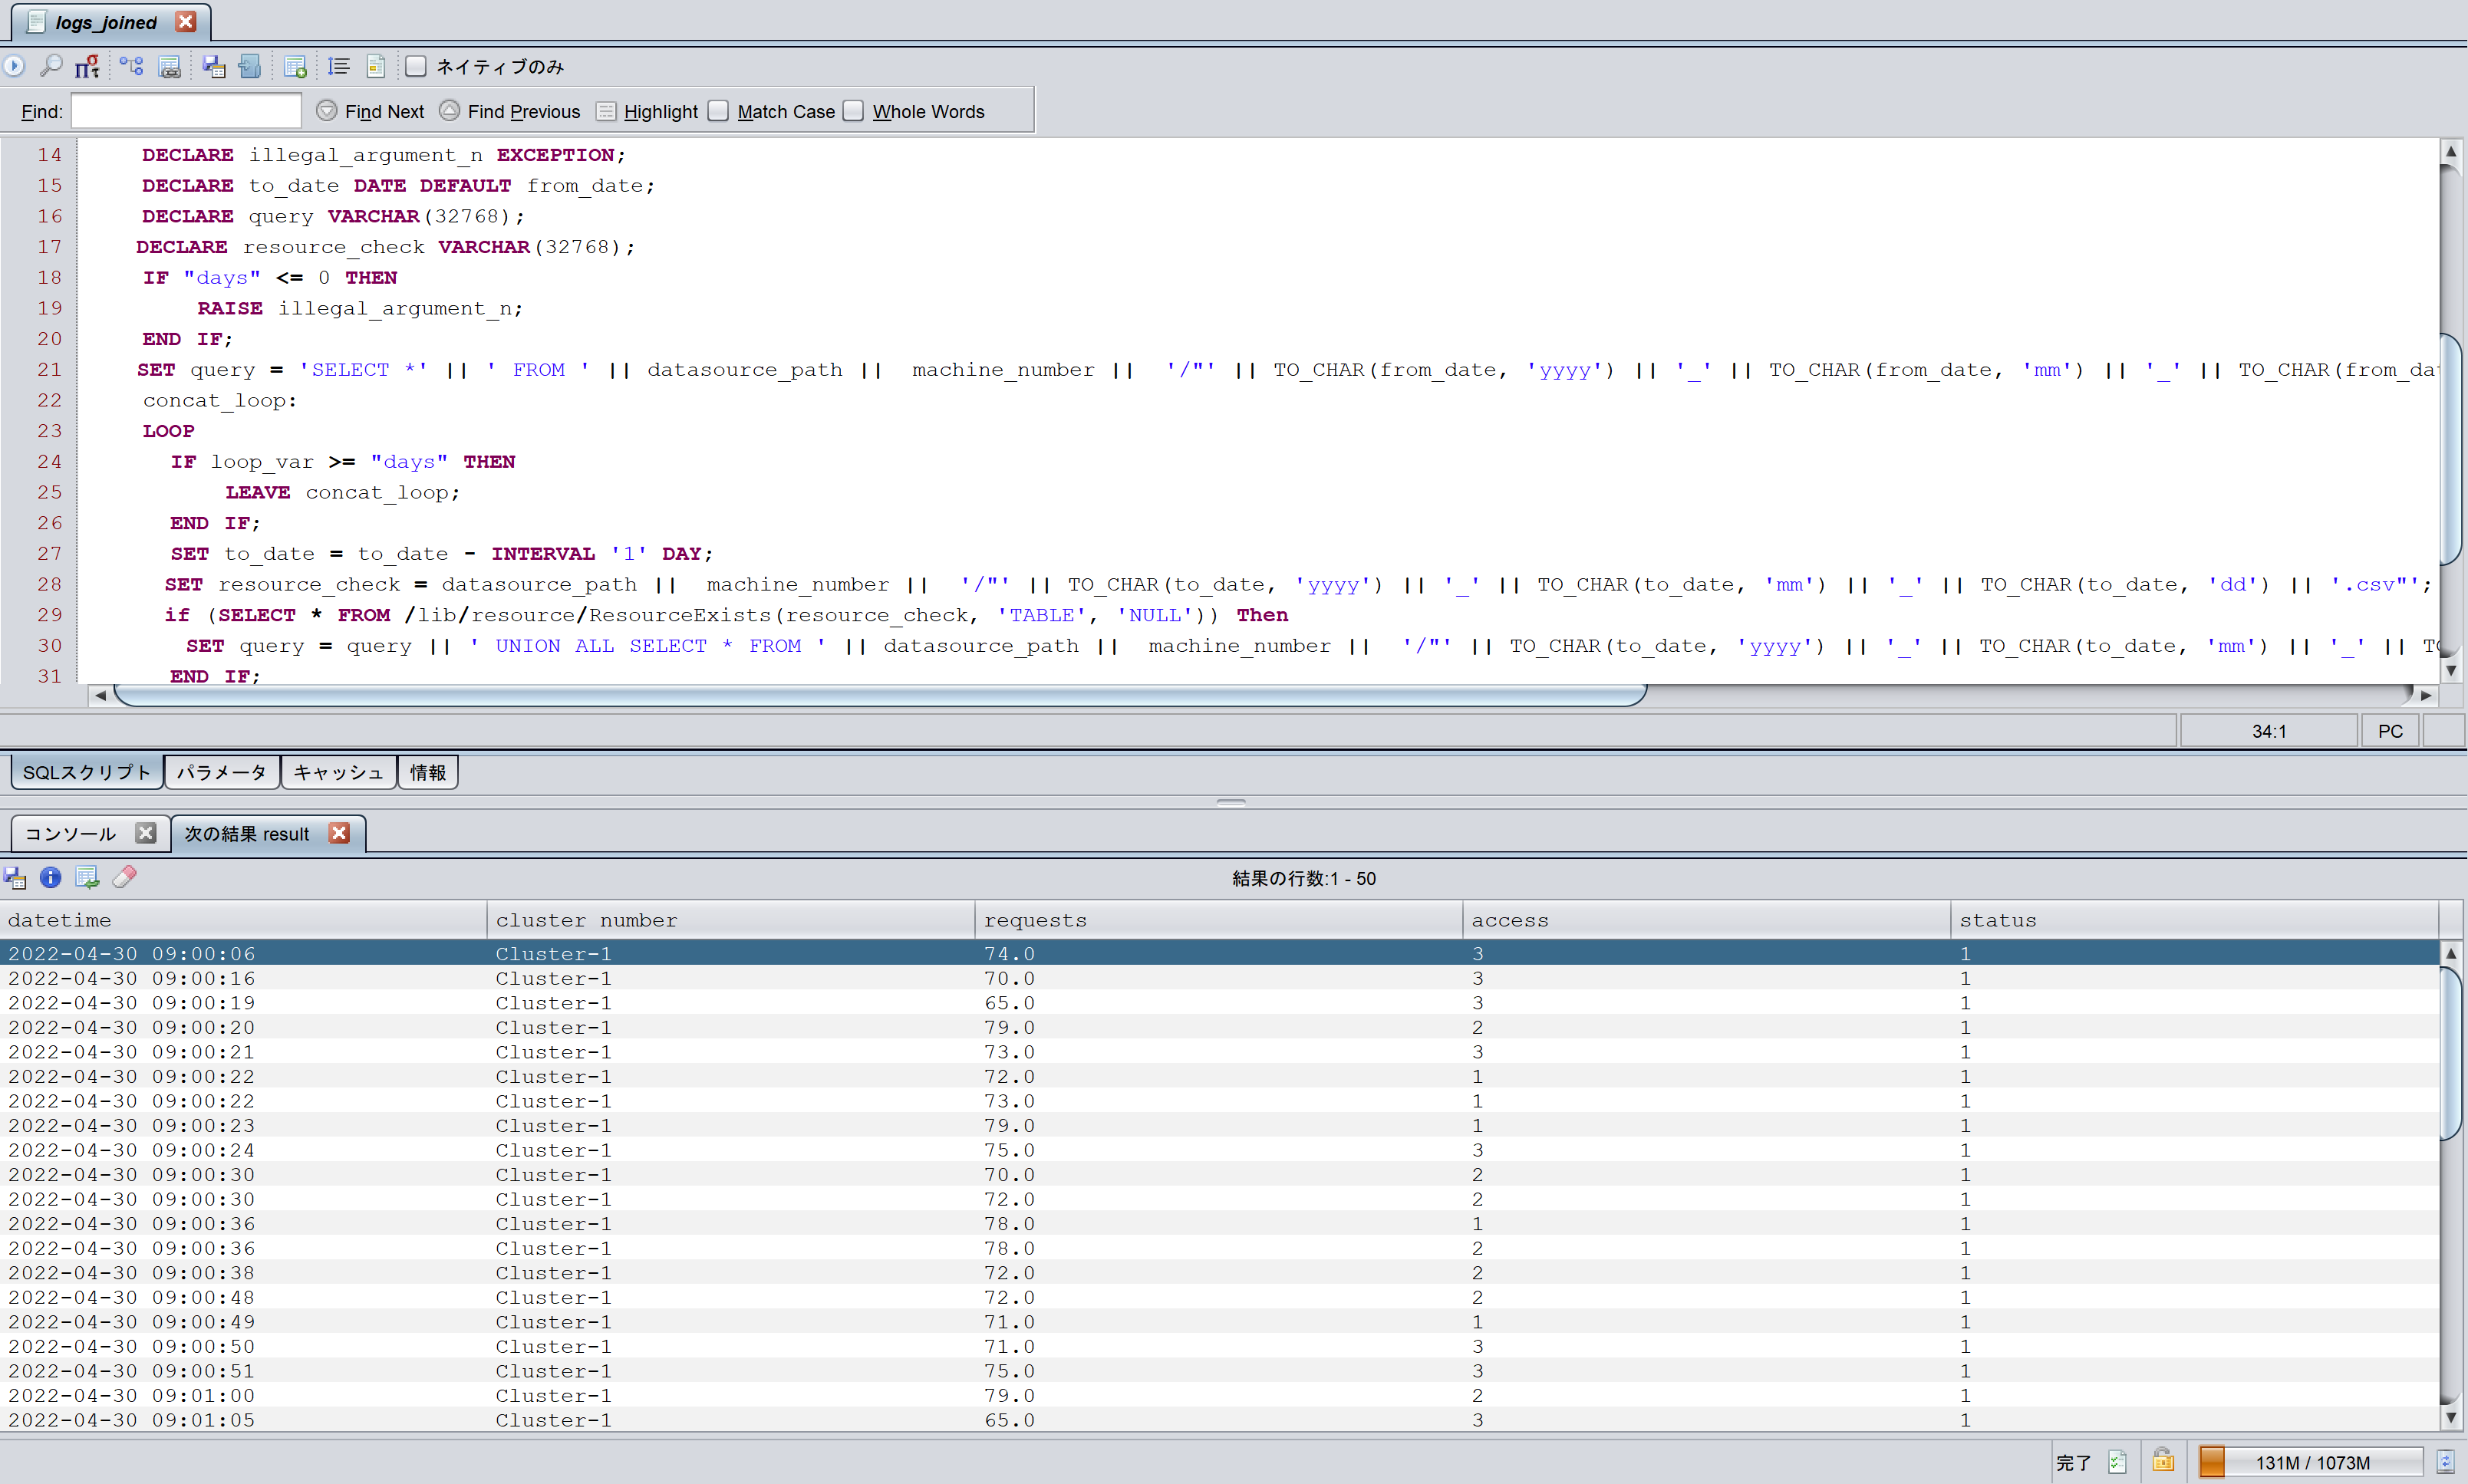The image size is (2468, 1484).
Task: Click the editor vertical scrollbar up arrow
Action: click(x=2450, y=151)
